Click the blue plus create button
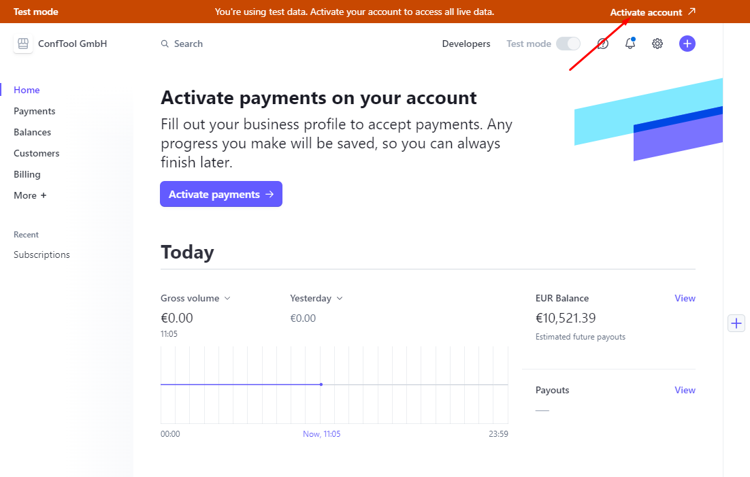The height and width of the screenshot is (477, 750). 687,44
